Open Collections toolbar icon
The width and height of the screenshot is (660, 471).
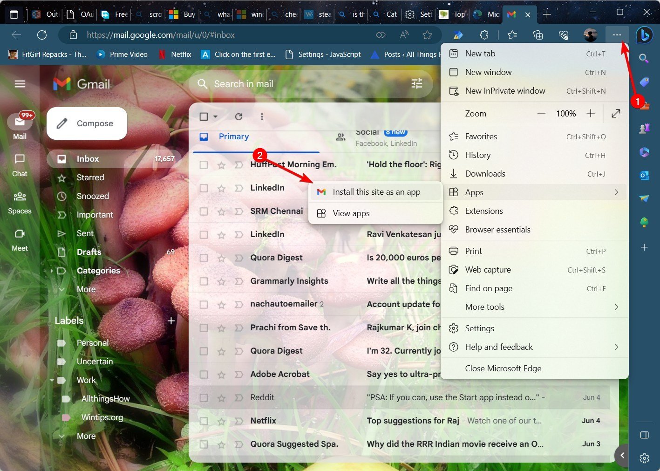pos(538,35)
